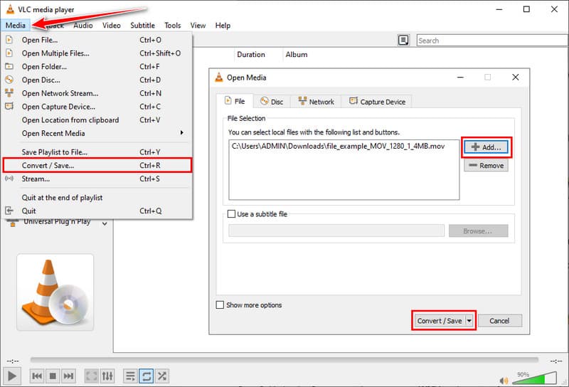This screenshot has height=387, width=569.
Task: Open the Convert / Save dropdown arrow
Action: (x=469, y=321)
